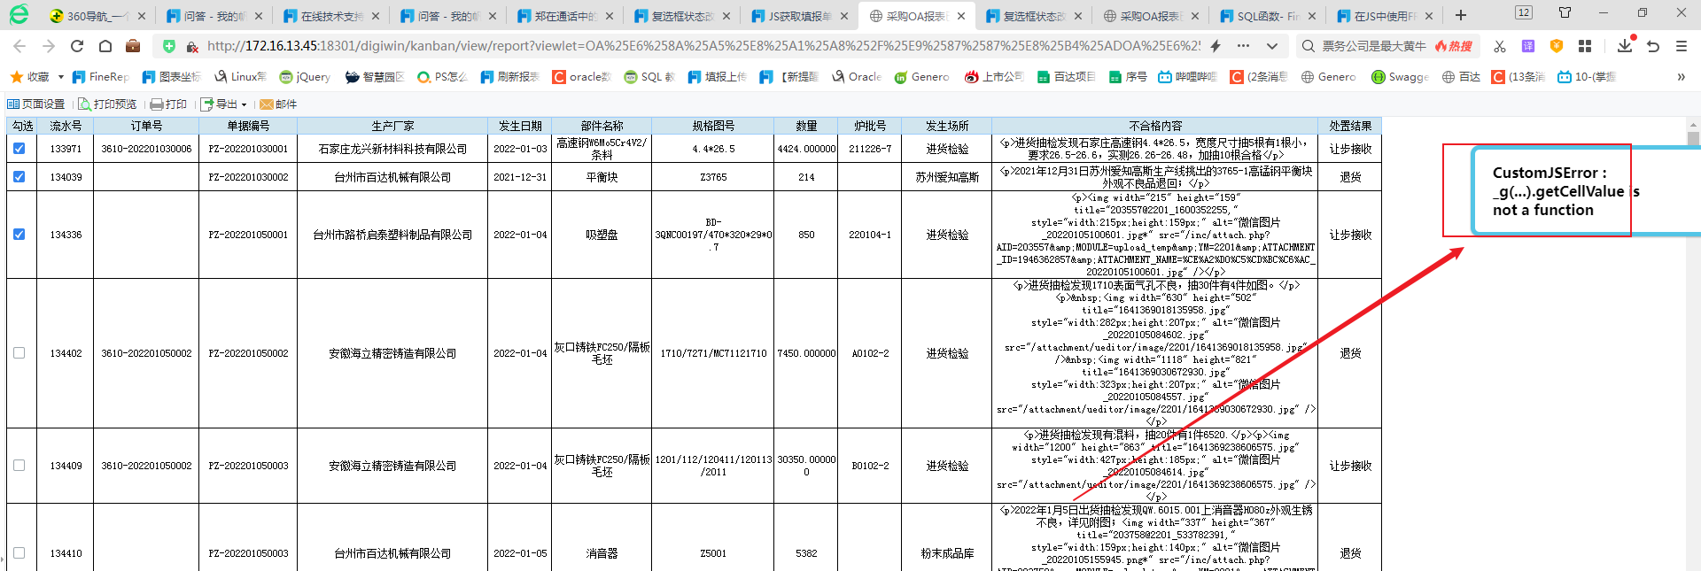
Task: Click the orange shield extension icon
Action: point(1557,46)
